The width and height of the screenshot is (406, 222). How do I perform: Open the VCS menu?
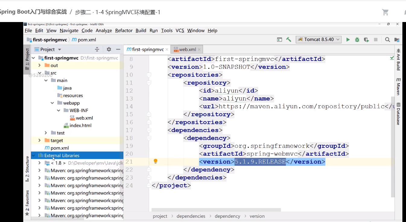pyautogui.click(x=180, y=30)
